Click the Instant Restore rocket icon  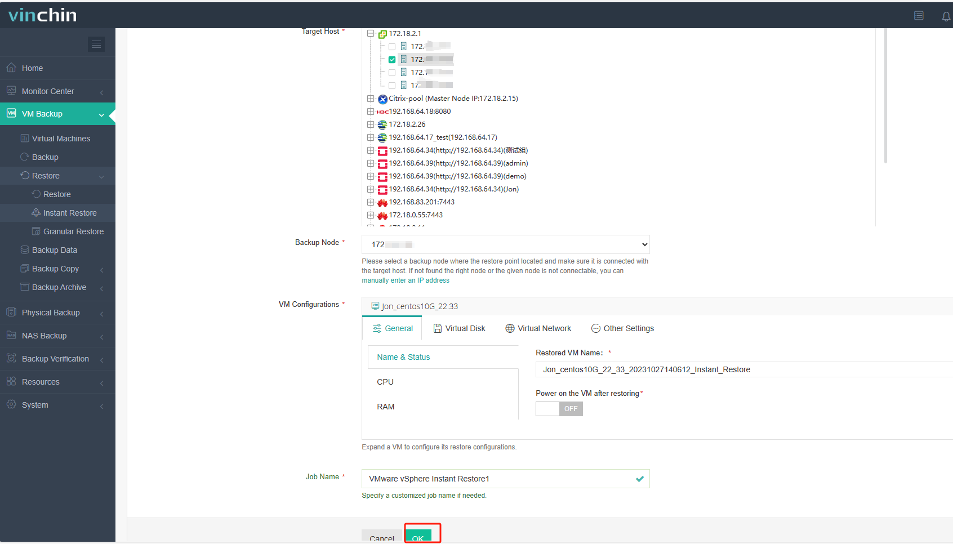click(x=36, y=212)
